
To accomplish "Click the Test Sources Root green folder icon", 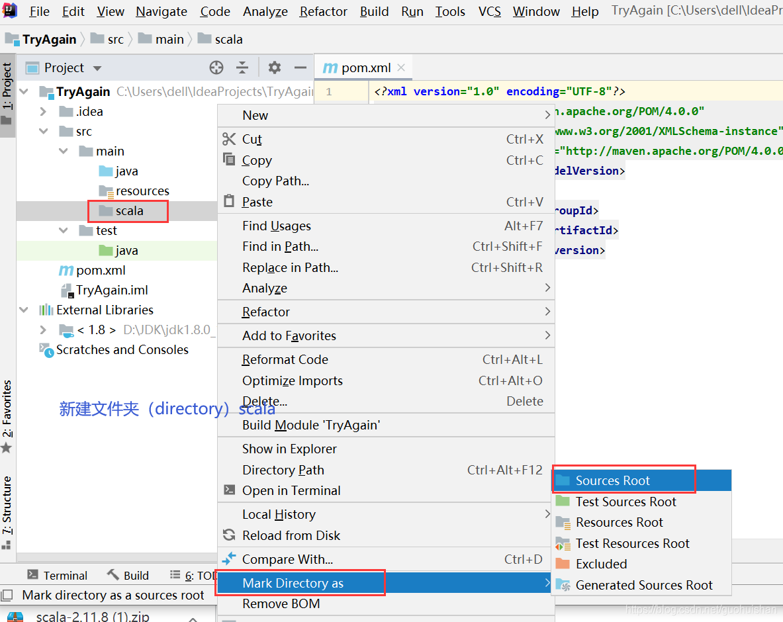I will point(563,502).
